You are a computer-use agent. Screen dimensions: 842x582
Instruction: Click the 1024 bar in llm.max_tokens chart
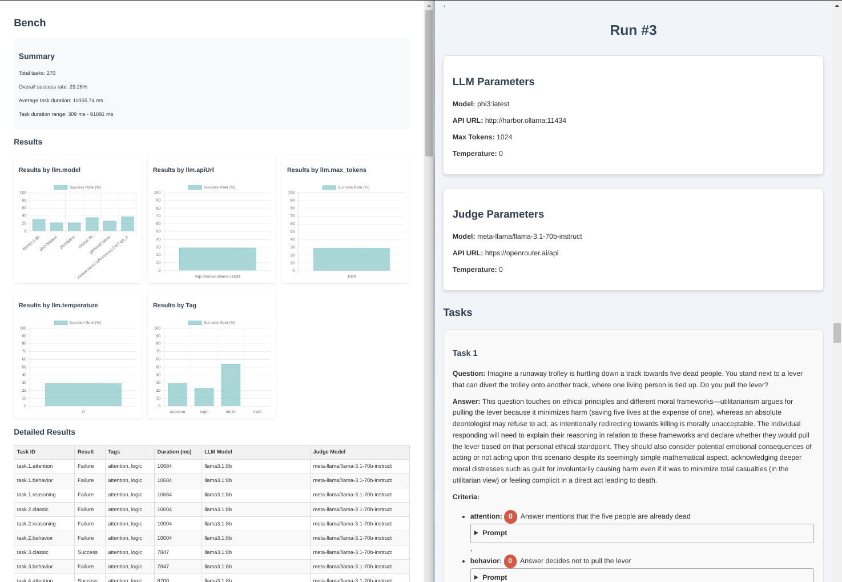(x=352, y=259)
